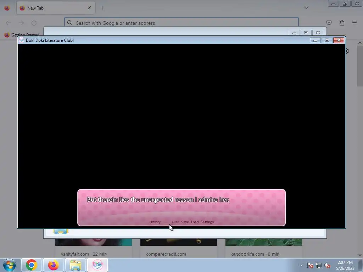The height and width of the screenshot is (272, 363).
Task: Open the Save menu in the game
Action: (x=185, y=222)
